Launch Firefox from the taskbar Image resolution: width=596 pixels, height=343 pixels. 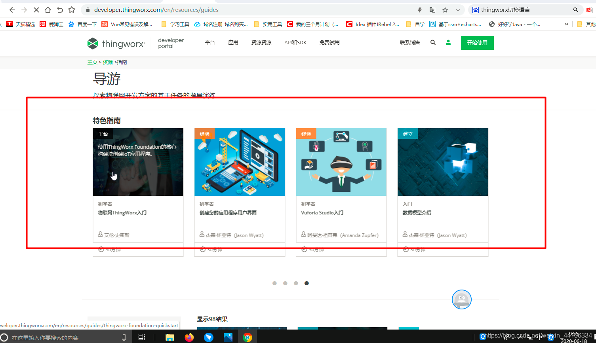189,337
